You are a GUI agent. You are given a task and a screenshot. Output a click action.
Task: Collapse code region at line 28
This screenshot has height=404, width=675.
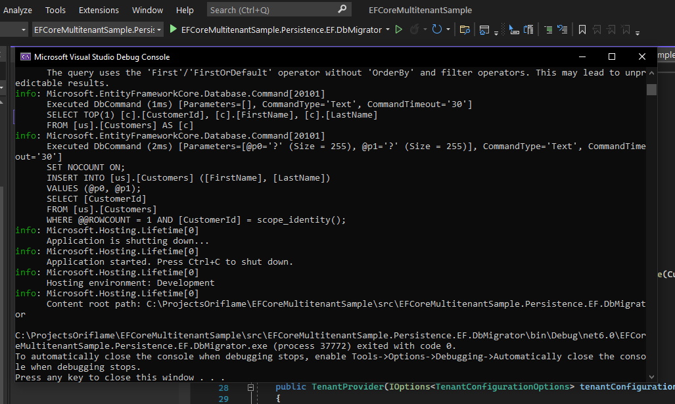[x=250, y=388]
